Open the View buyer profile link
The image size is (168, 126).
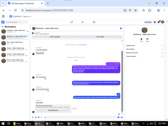coord(82,45)
